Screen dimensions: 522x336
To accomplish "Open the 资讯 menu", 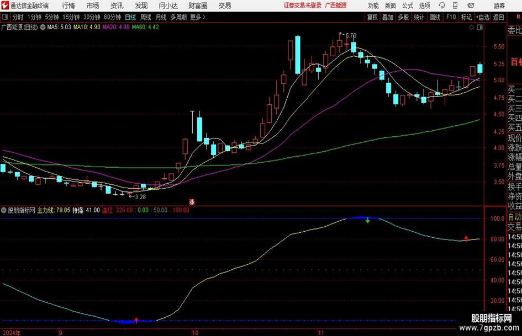I will coord(117,6).
